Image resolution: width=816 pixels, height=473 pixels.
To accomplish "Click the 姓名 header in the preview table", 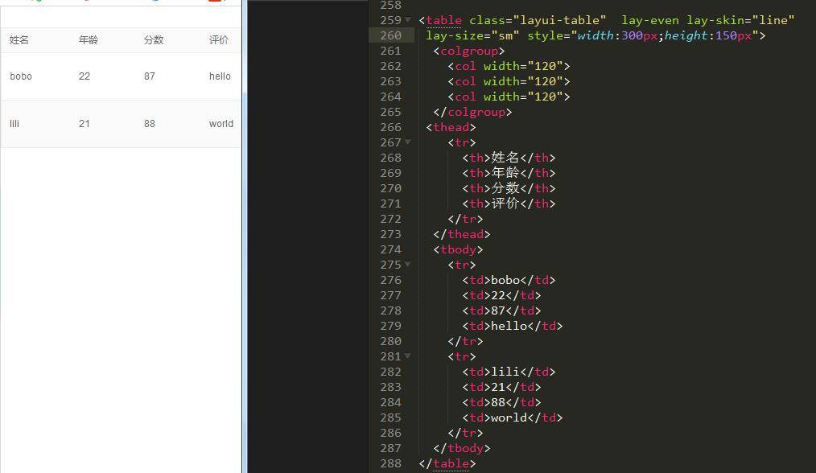I will click(19, 40).
